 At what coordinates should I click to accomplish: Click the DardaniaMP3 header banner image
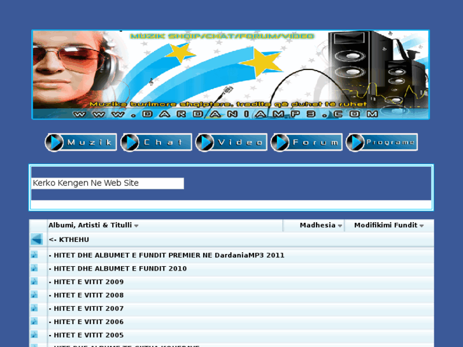231,74
